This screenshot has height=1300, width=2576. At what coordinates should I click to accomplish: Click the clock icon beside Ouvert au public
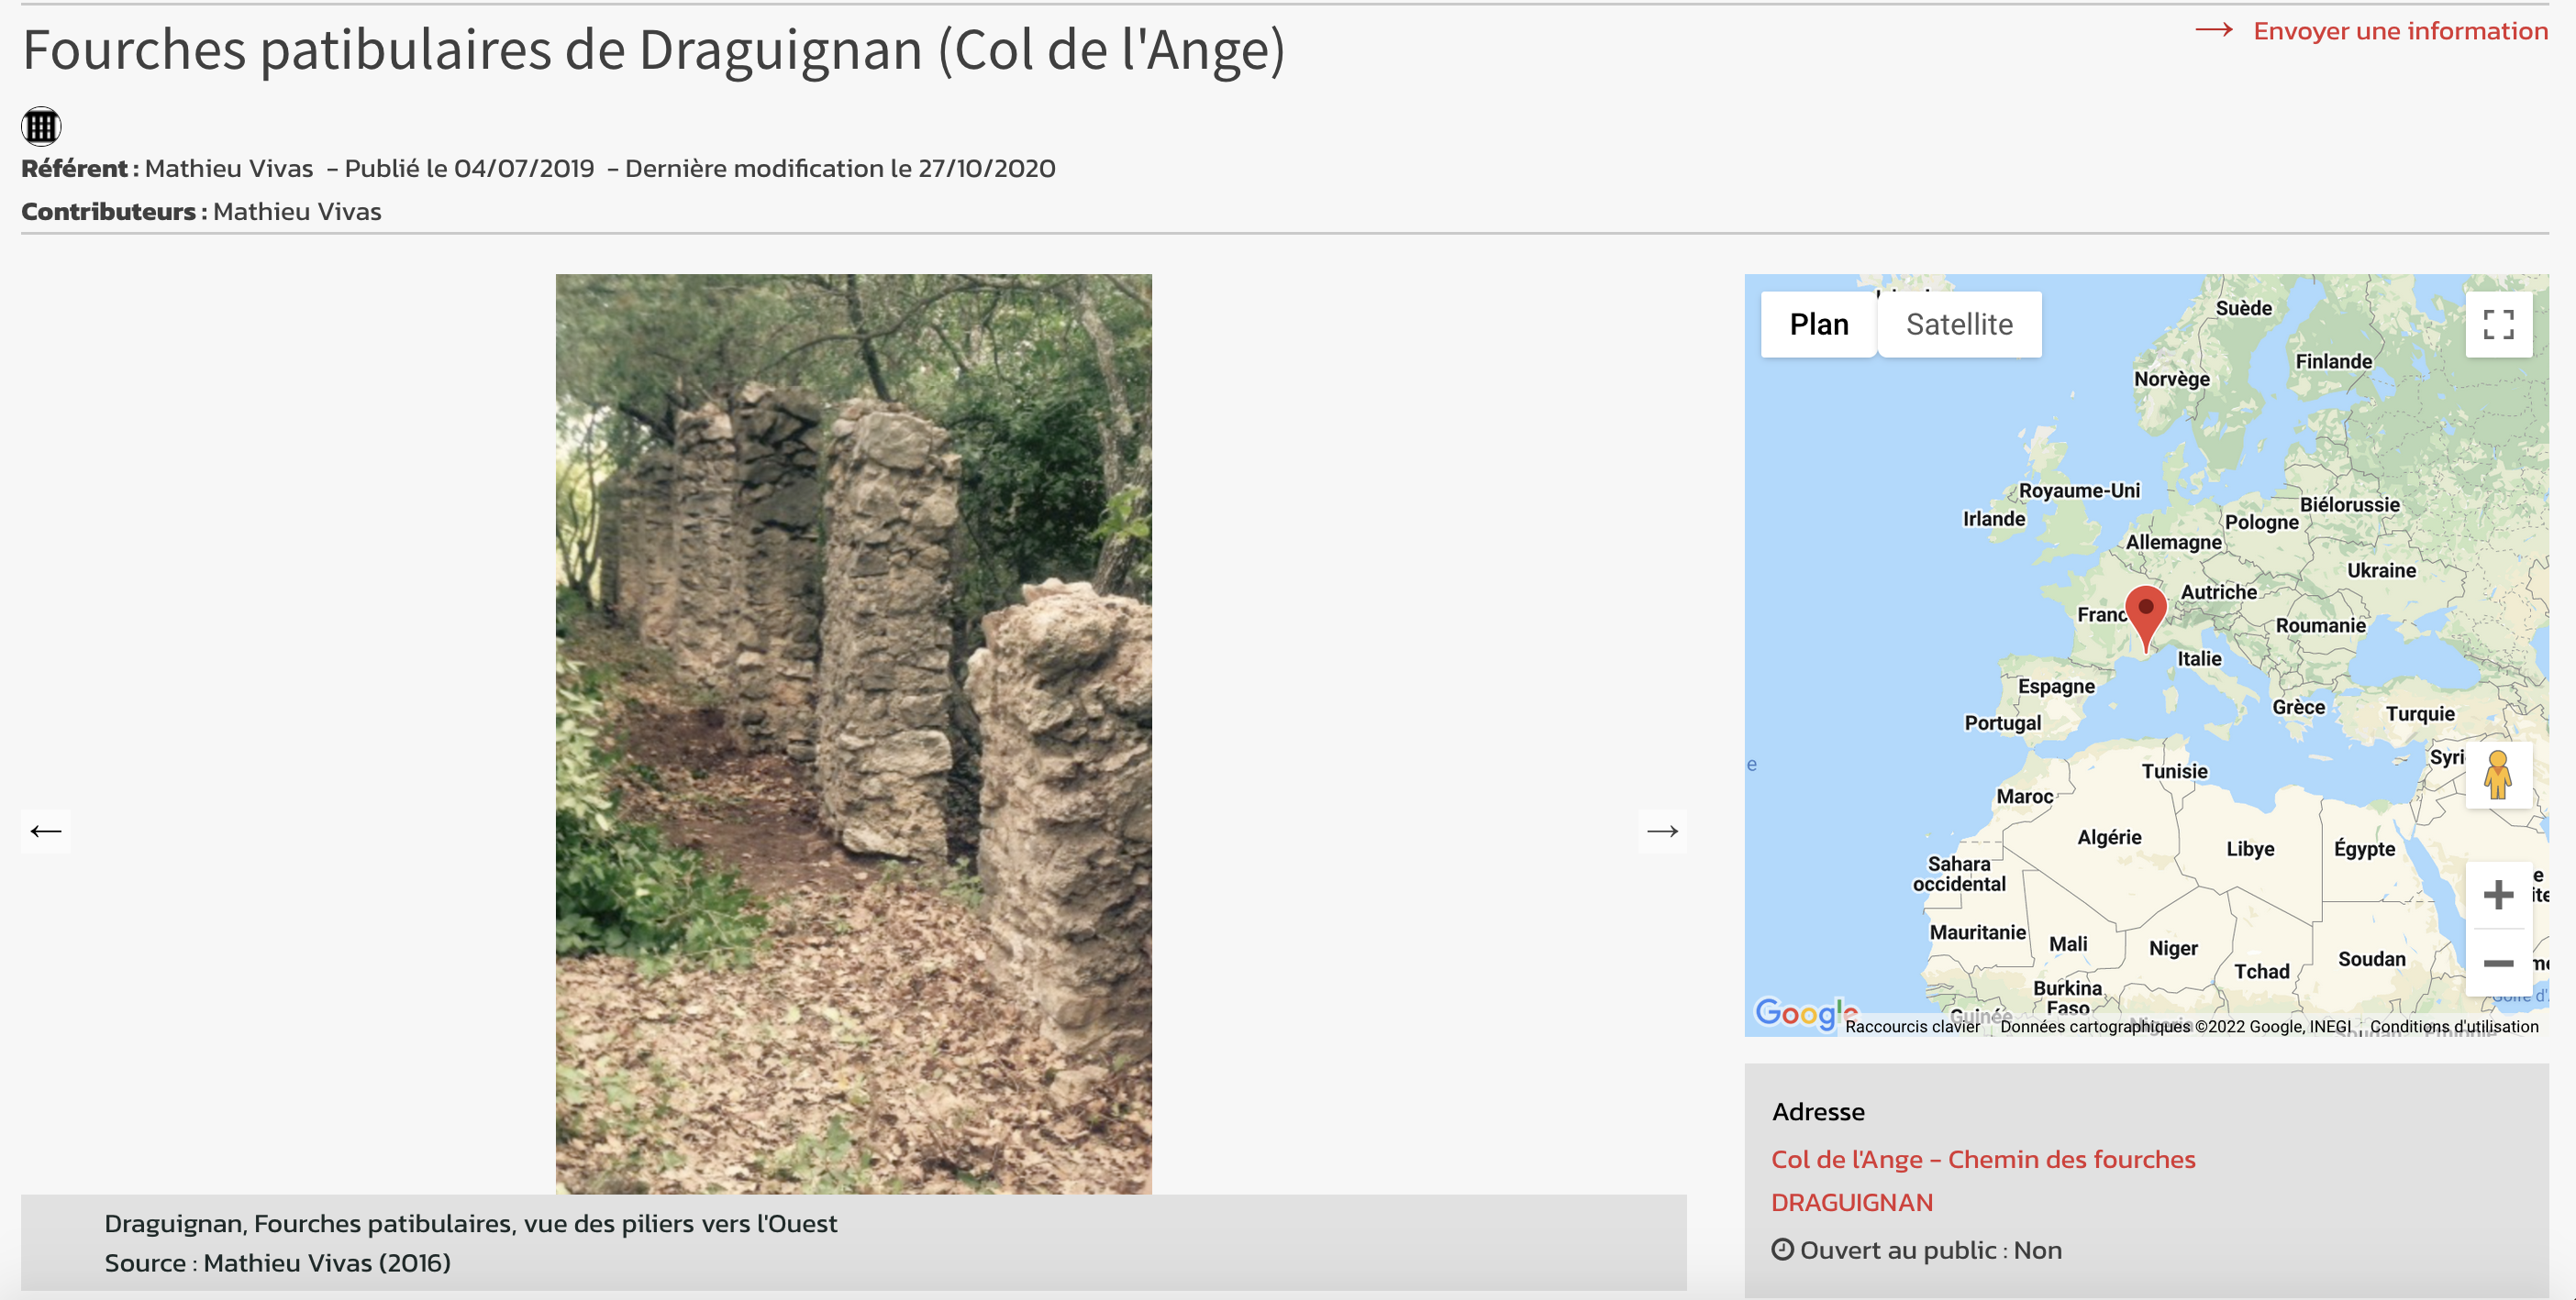click(x=1782, y=1250)
